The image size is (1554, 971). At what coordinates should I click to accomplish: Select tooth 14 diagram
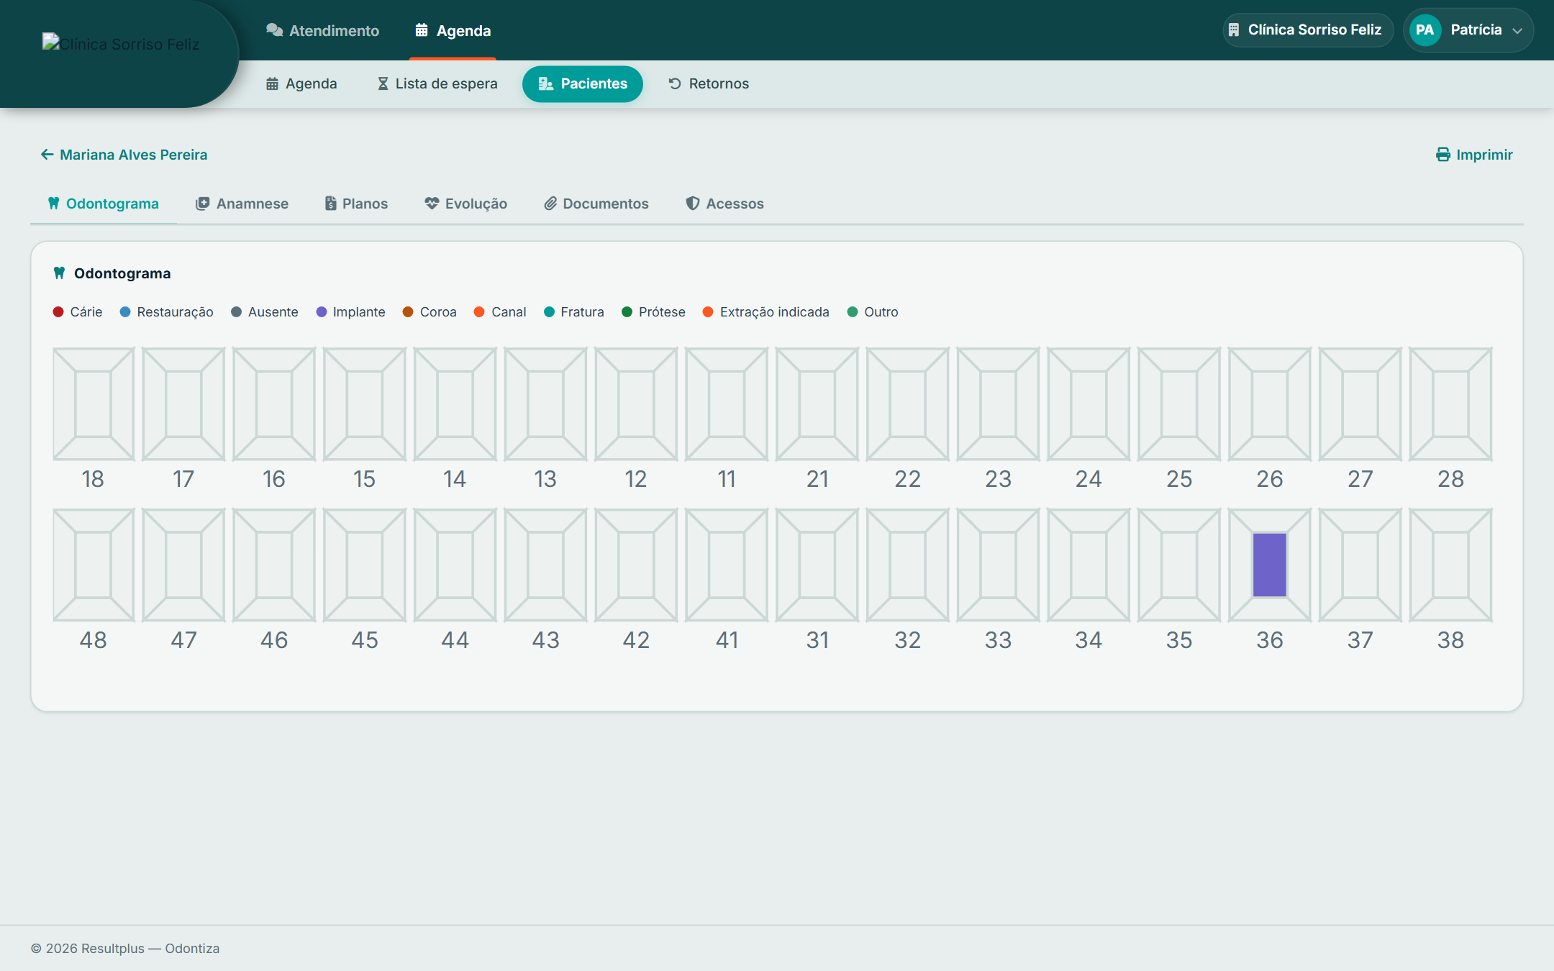click(x=455, y=404)
